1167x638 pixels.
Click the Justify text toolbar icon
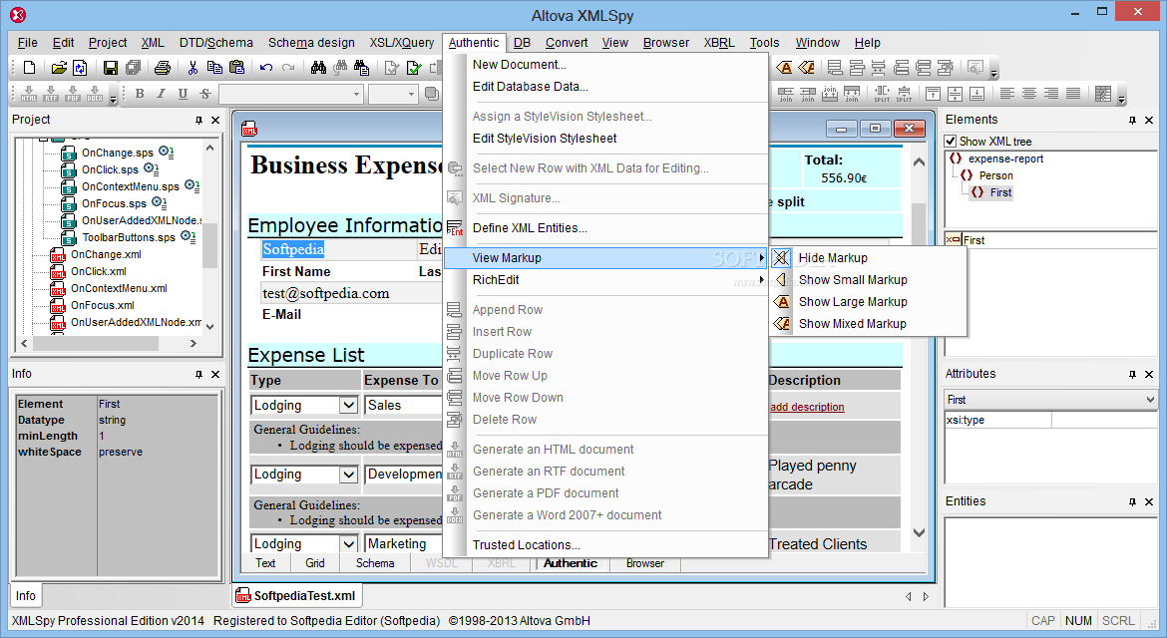coord(1072,94)
